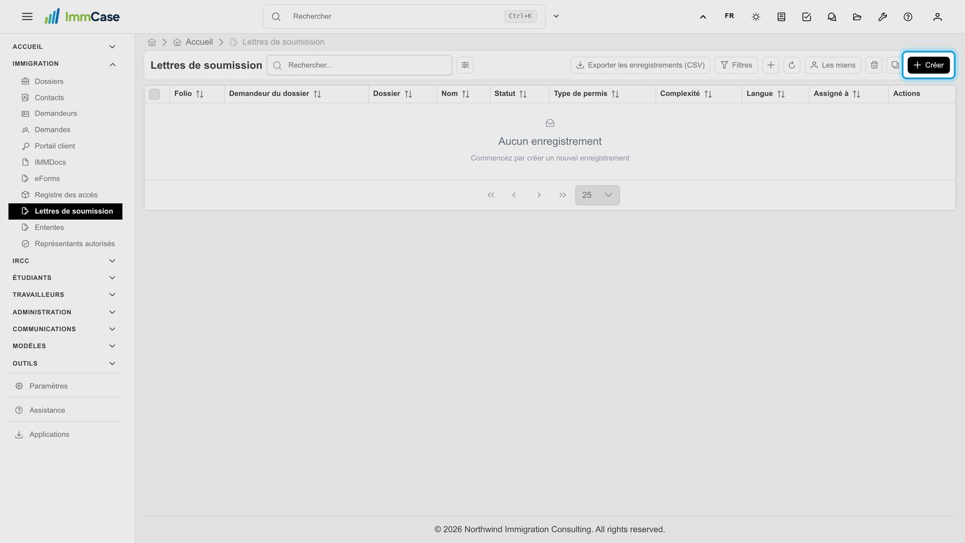The height and width of the screenshot is (543, 965).
Task: Toggle the Les miens filter
Action: pyautogui.click(x=833, y=65)
